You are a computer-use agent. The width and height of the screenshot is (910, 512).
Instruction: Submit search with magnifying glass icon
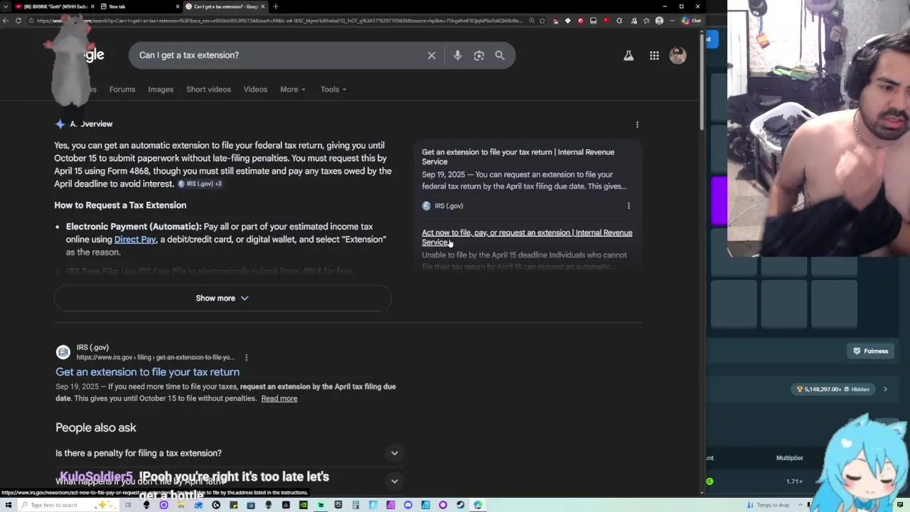[x=500, y=55]
